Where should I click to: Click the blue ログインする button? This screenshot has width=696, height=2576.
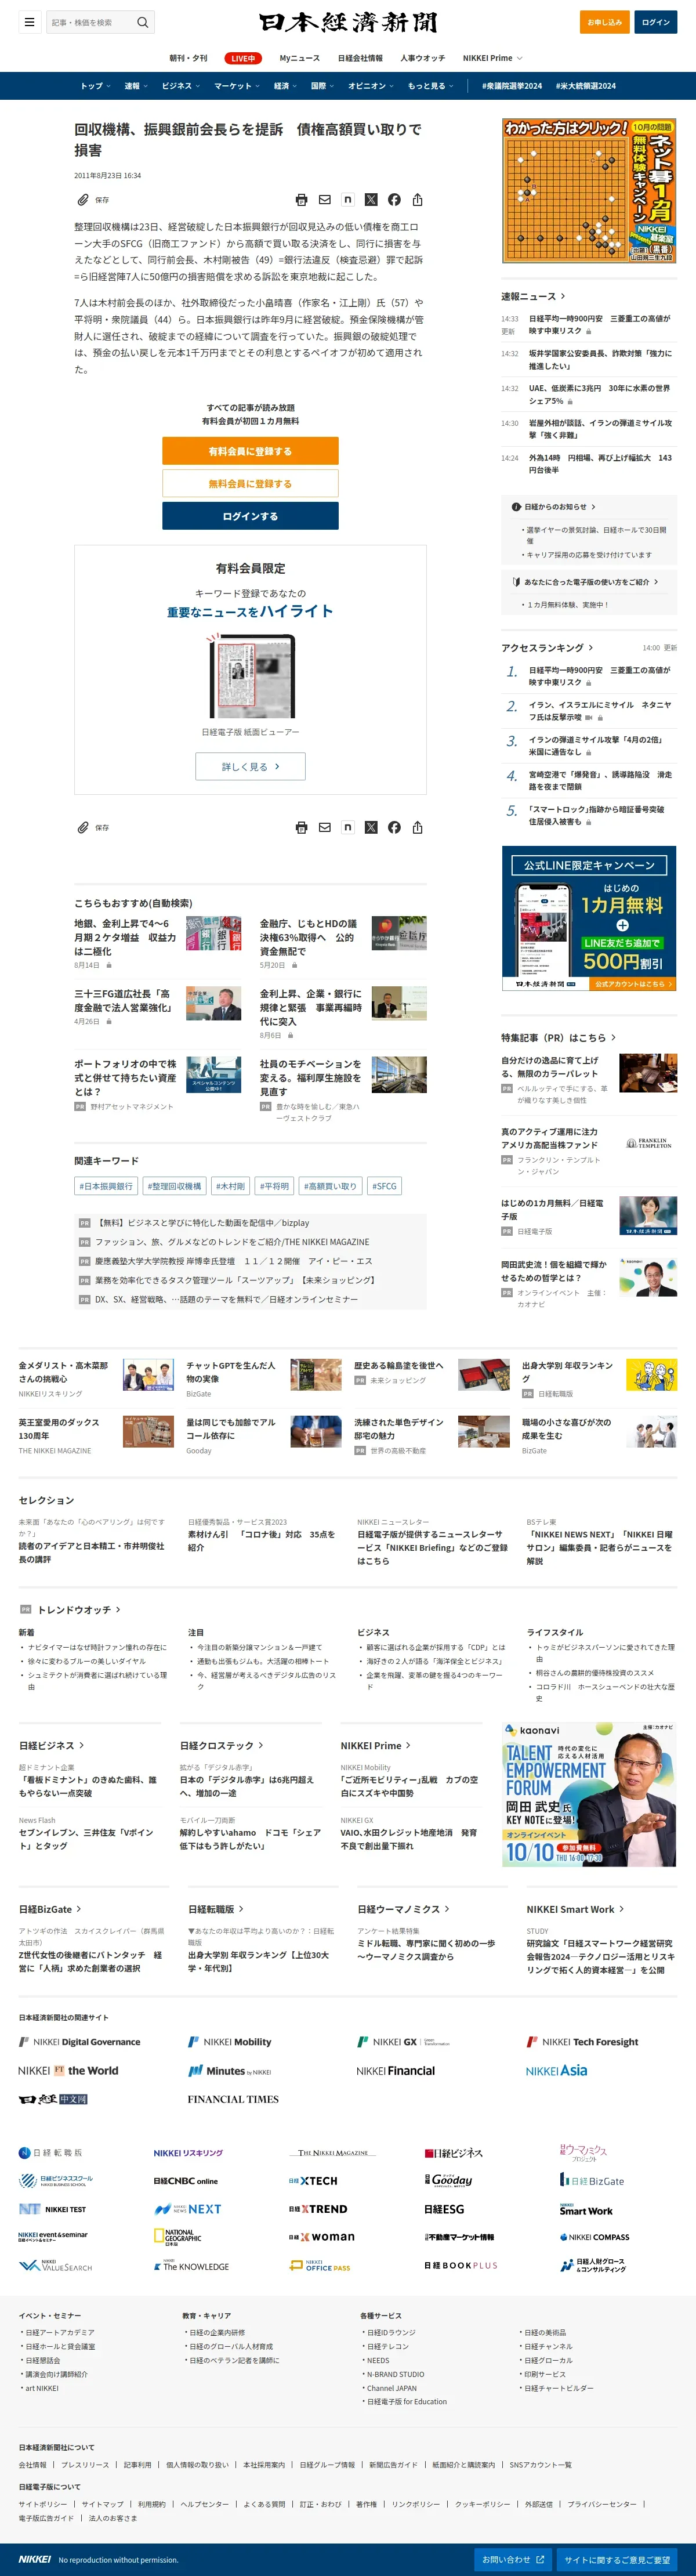tap(250, 516)
